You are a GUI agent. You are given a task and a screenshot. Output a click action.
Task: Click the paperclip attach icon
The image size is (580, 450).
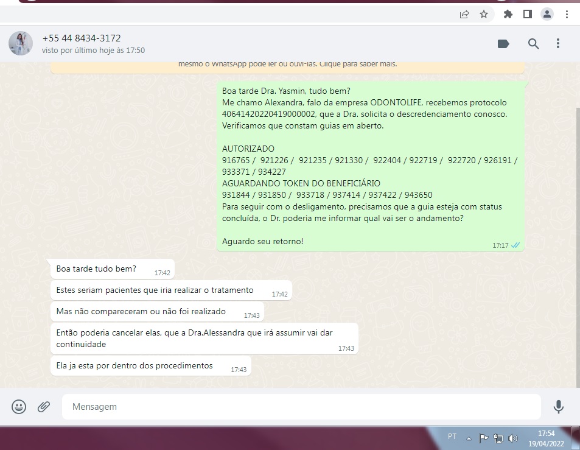(44, 406)
